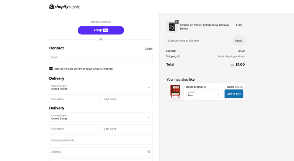The height and width of the screenshot is (161, 294).
Task: Open the Upsell product A thumbnail
Action: pyautogui.click(x=175, y=92)
